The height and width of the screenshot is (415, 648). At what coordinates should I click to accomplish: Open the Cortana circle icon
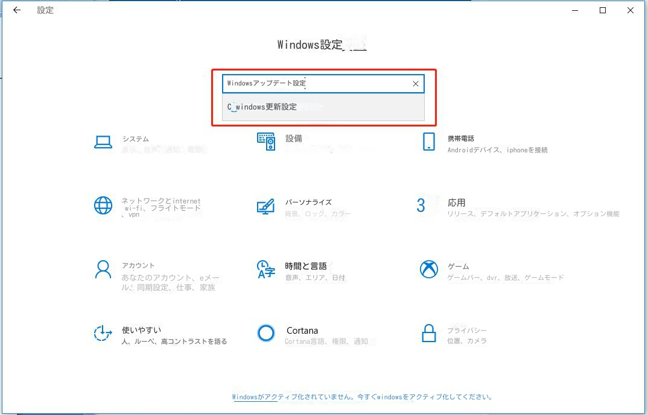265,333
